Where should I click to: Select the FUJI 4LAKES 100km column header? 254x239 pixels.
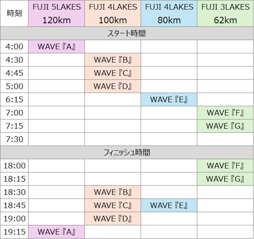coord(113,13)
